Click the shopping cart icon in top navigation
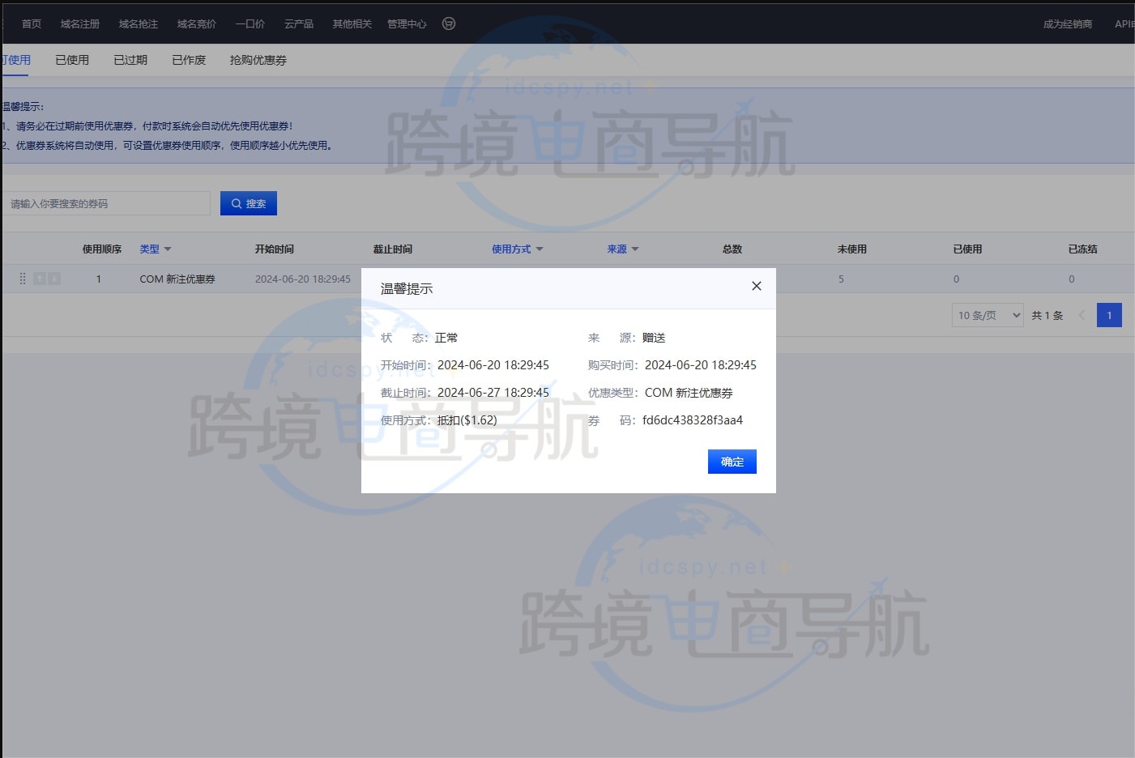The width and height of the screenshot is (1135, 758). [449, 23]
